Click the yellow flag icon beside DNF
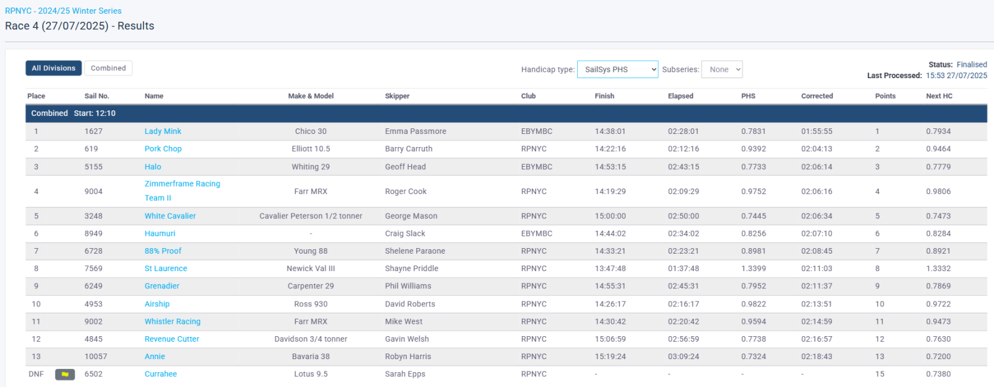This screenshot has height=387, width=994. click(65, 374)
